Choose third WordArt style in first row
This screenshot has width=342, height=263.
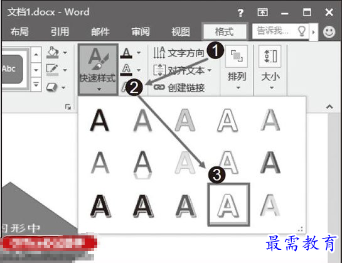185,120
